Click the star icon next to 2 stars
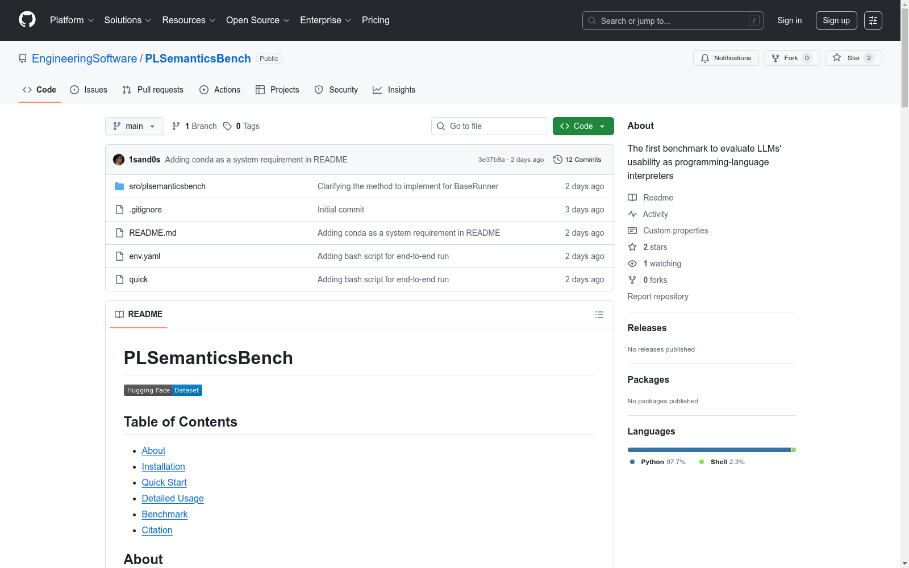Image resolution: width=909 pixels, height=568 pixels. tap(632, 247)
